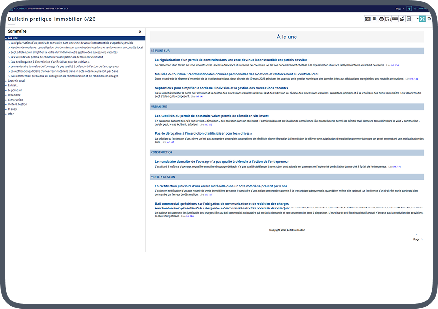438x309 pixels.
Task: Click the 'Sommaire' panel heading
Action: 17,31
